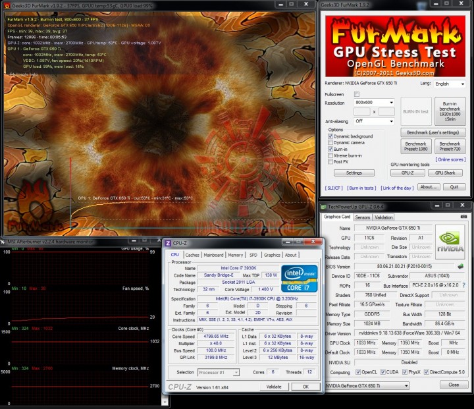Click the Core Speed 4799.65 MHz value

click(216, 336)
